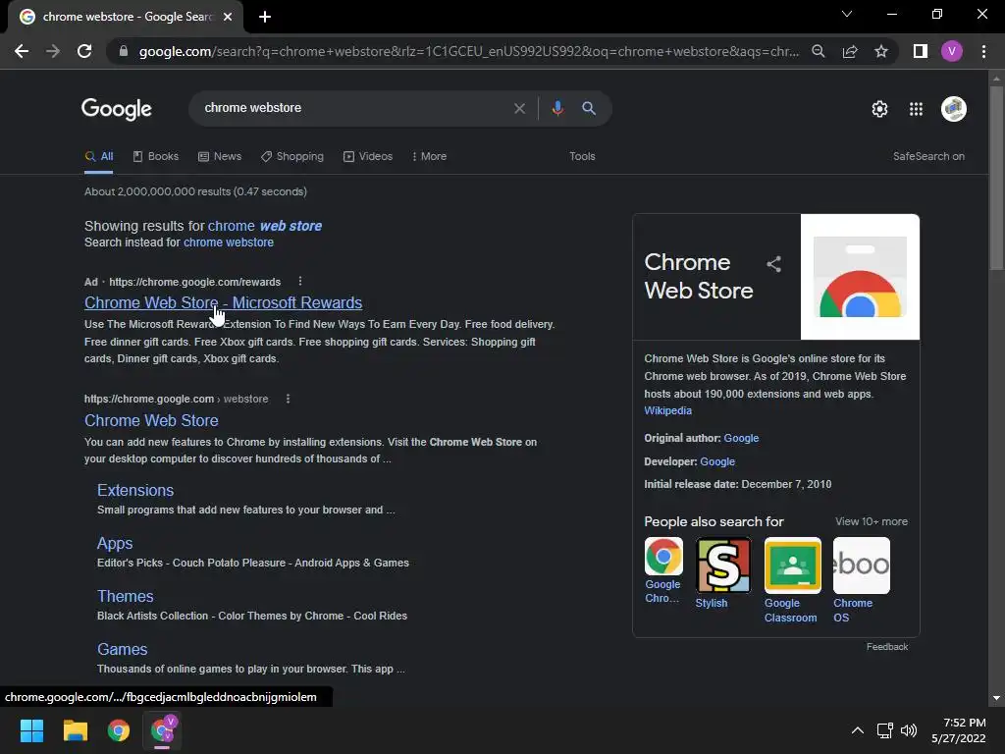Go back to the previous page
Image resolution: width=1005 pixels, height=754 pixels.
(22, 51)
